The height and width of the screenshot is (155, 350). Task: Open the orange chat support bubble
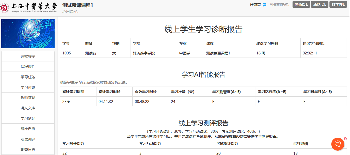click(338, 144)
